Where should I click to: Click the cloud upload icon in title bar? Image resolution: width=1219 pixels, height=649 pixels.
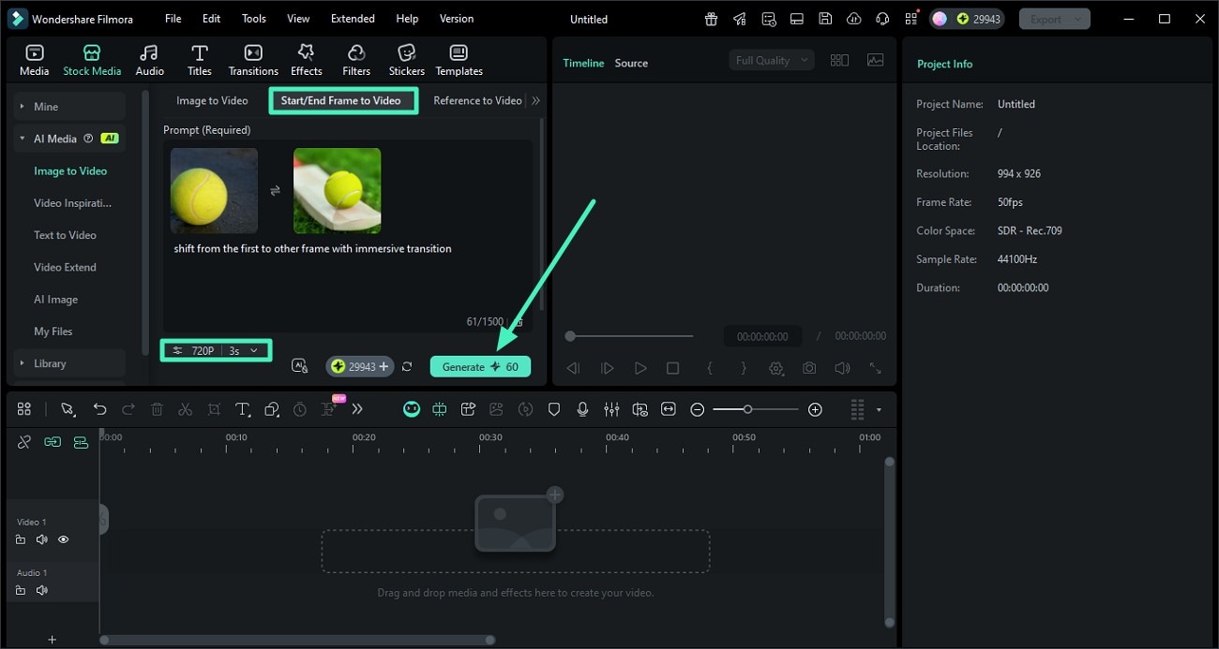(853, 19)
